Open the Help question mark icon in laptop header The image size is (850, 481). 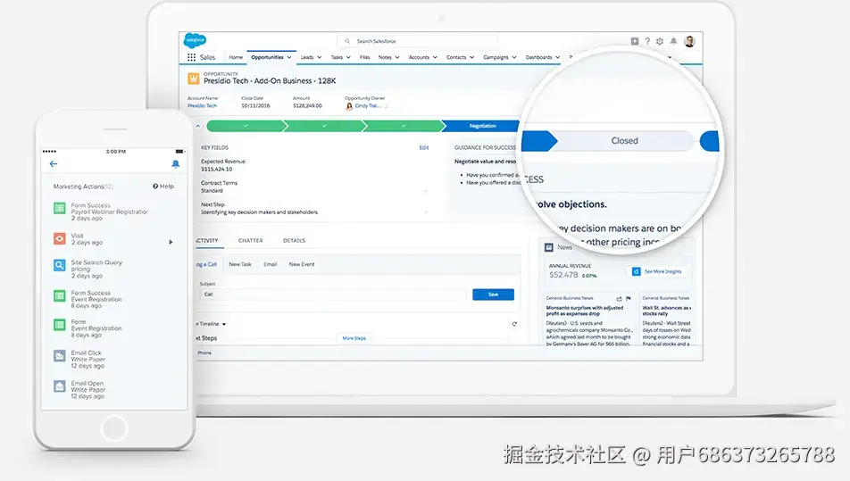(647, 41)
